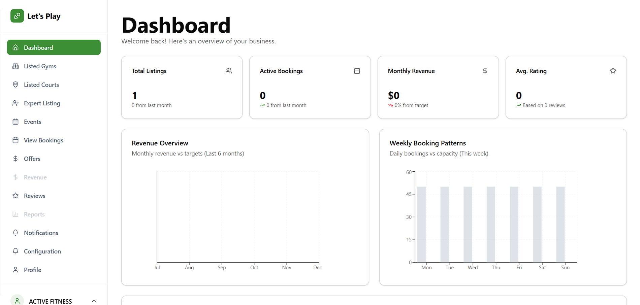
Task: Open the Profile page
Action: [54, 270]
